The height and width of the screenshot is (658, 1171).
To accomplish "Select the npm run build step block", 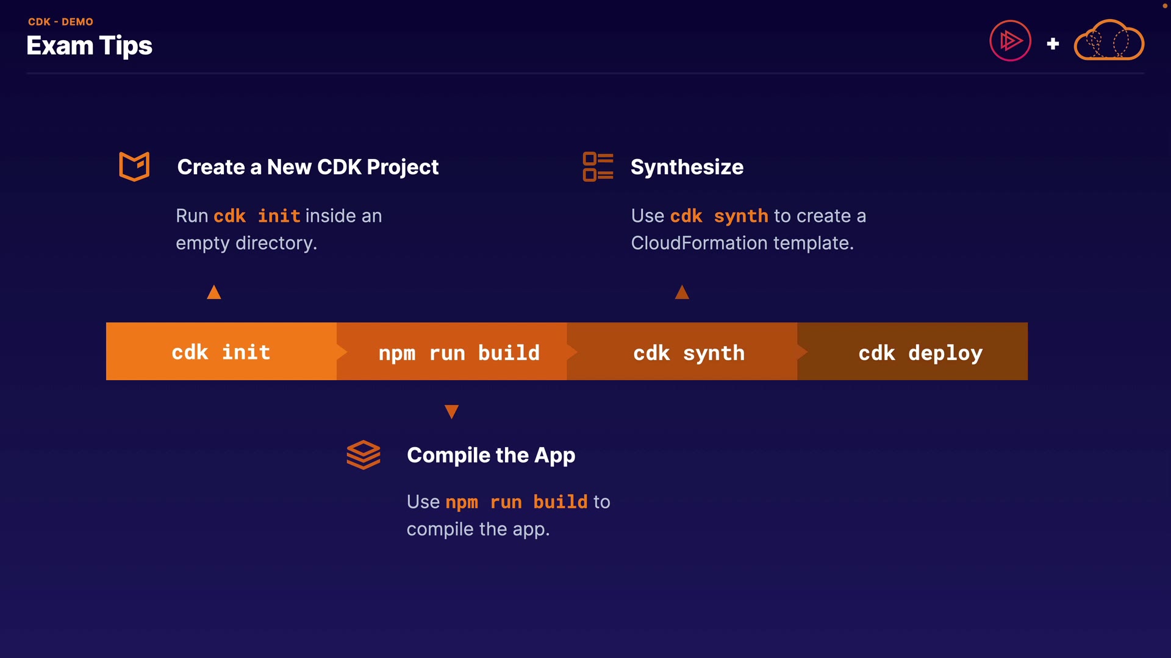I will pos(459,352).
